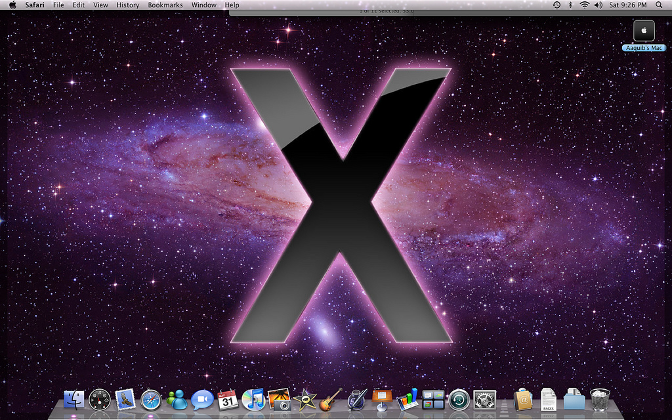Open the volume control in the menu bar
The height and width of the screenshot is (420, 672).
[x=598, y=5]
